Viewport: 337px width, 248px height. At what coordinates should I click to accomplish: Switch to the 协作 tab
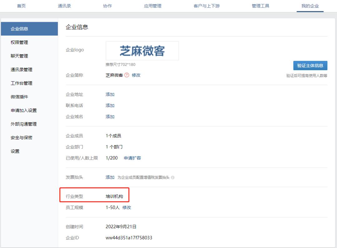coord(107,5)
